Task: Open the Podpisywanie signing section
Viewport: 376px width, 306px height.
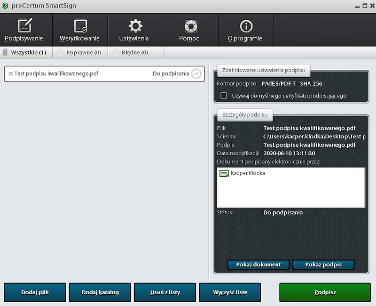Action: point(26,30)
